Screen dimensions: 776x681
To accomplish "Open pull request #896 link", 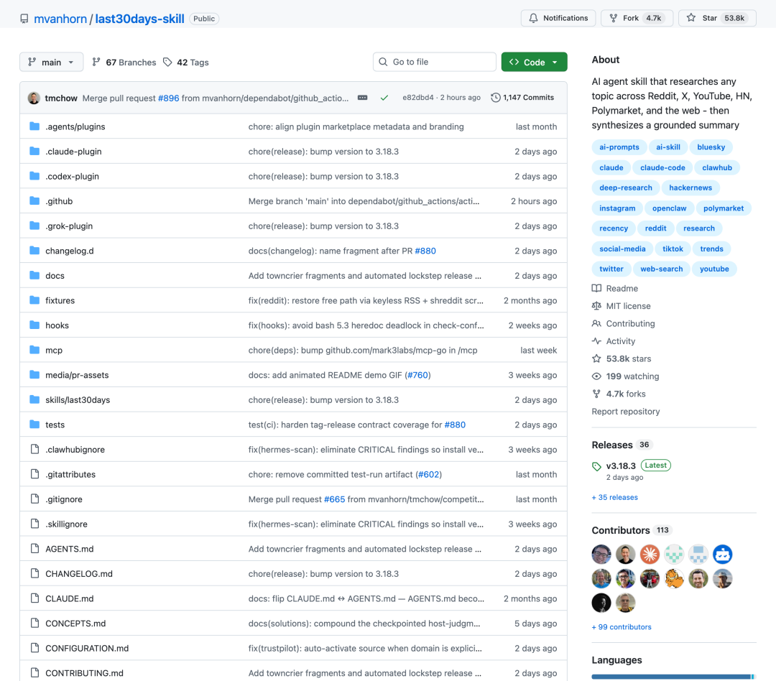I will pyautogui.click(x=168, y=98).
